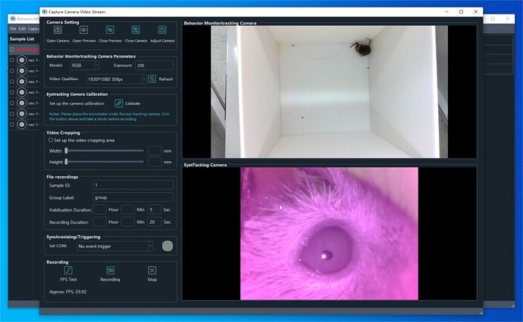Screen dimensions: 523x322
Task: Tick the Ungrouped checkbox in Sample List
Action: point(12,49)
